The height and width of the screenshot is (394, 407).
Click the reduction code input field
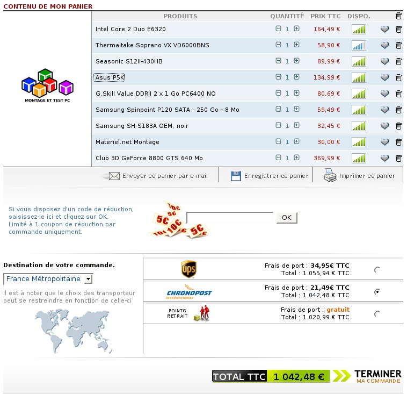[x=230, y=218]
